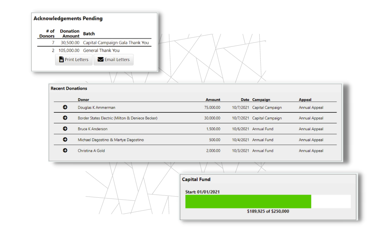391x234 pixels.
Task: Sort donations by the Date column
Action: 245,99
